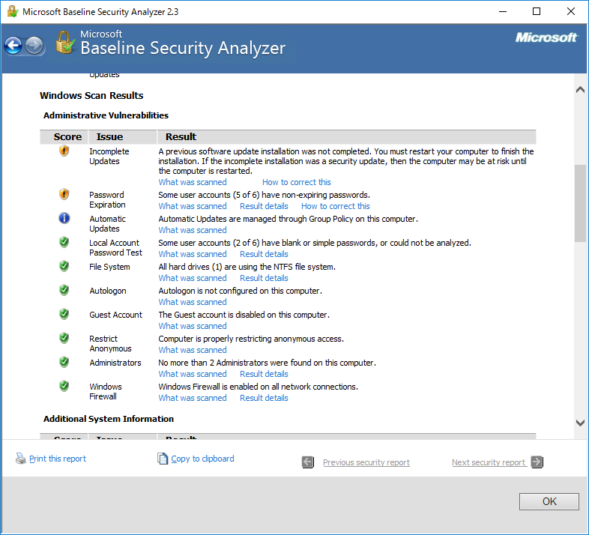Click the title bar application icon
The image size is (589, 535).
[13, 12]
